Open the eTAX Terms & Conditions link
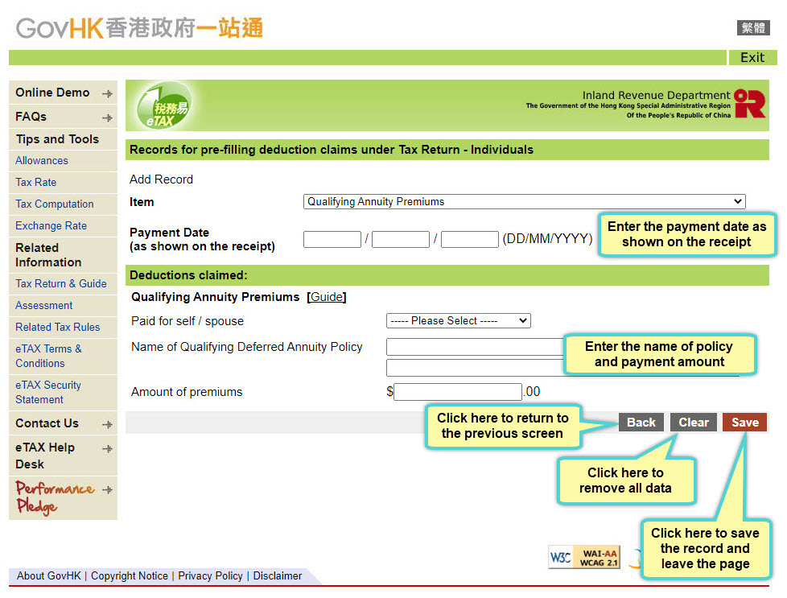Screen dimensions: 787x598 point(48,356)
